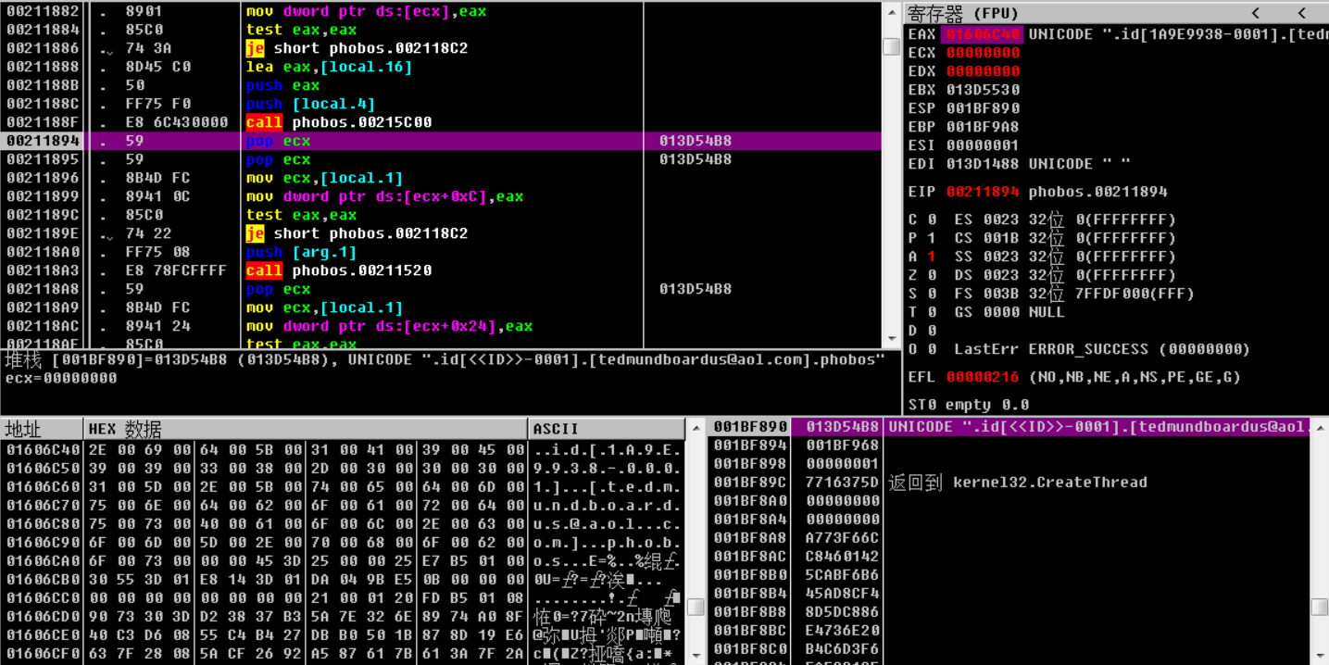Select the je instruction at 0021189E
The height and width of the screenshot is (665, 1329).
point(440,233)
